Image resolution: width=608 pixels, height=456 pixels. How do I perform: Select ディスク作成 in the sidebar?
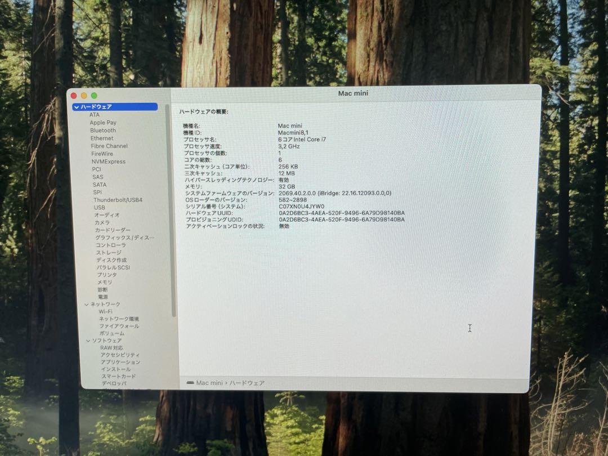coord(111,260)
